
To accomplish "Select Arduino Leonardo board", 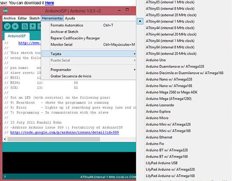I will click(x=160, y=105).
